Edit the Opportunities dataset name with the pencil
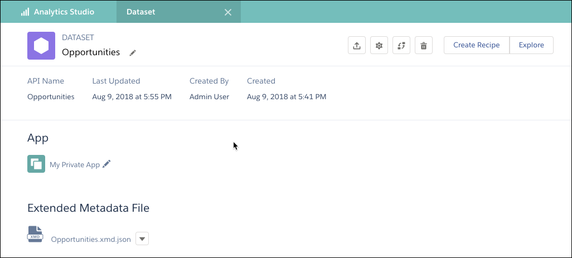Image resolution: width=572 pixels, height=258 pixels. (x=133, y=53)
